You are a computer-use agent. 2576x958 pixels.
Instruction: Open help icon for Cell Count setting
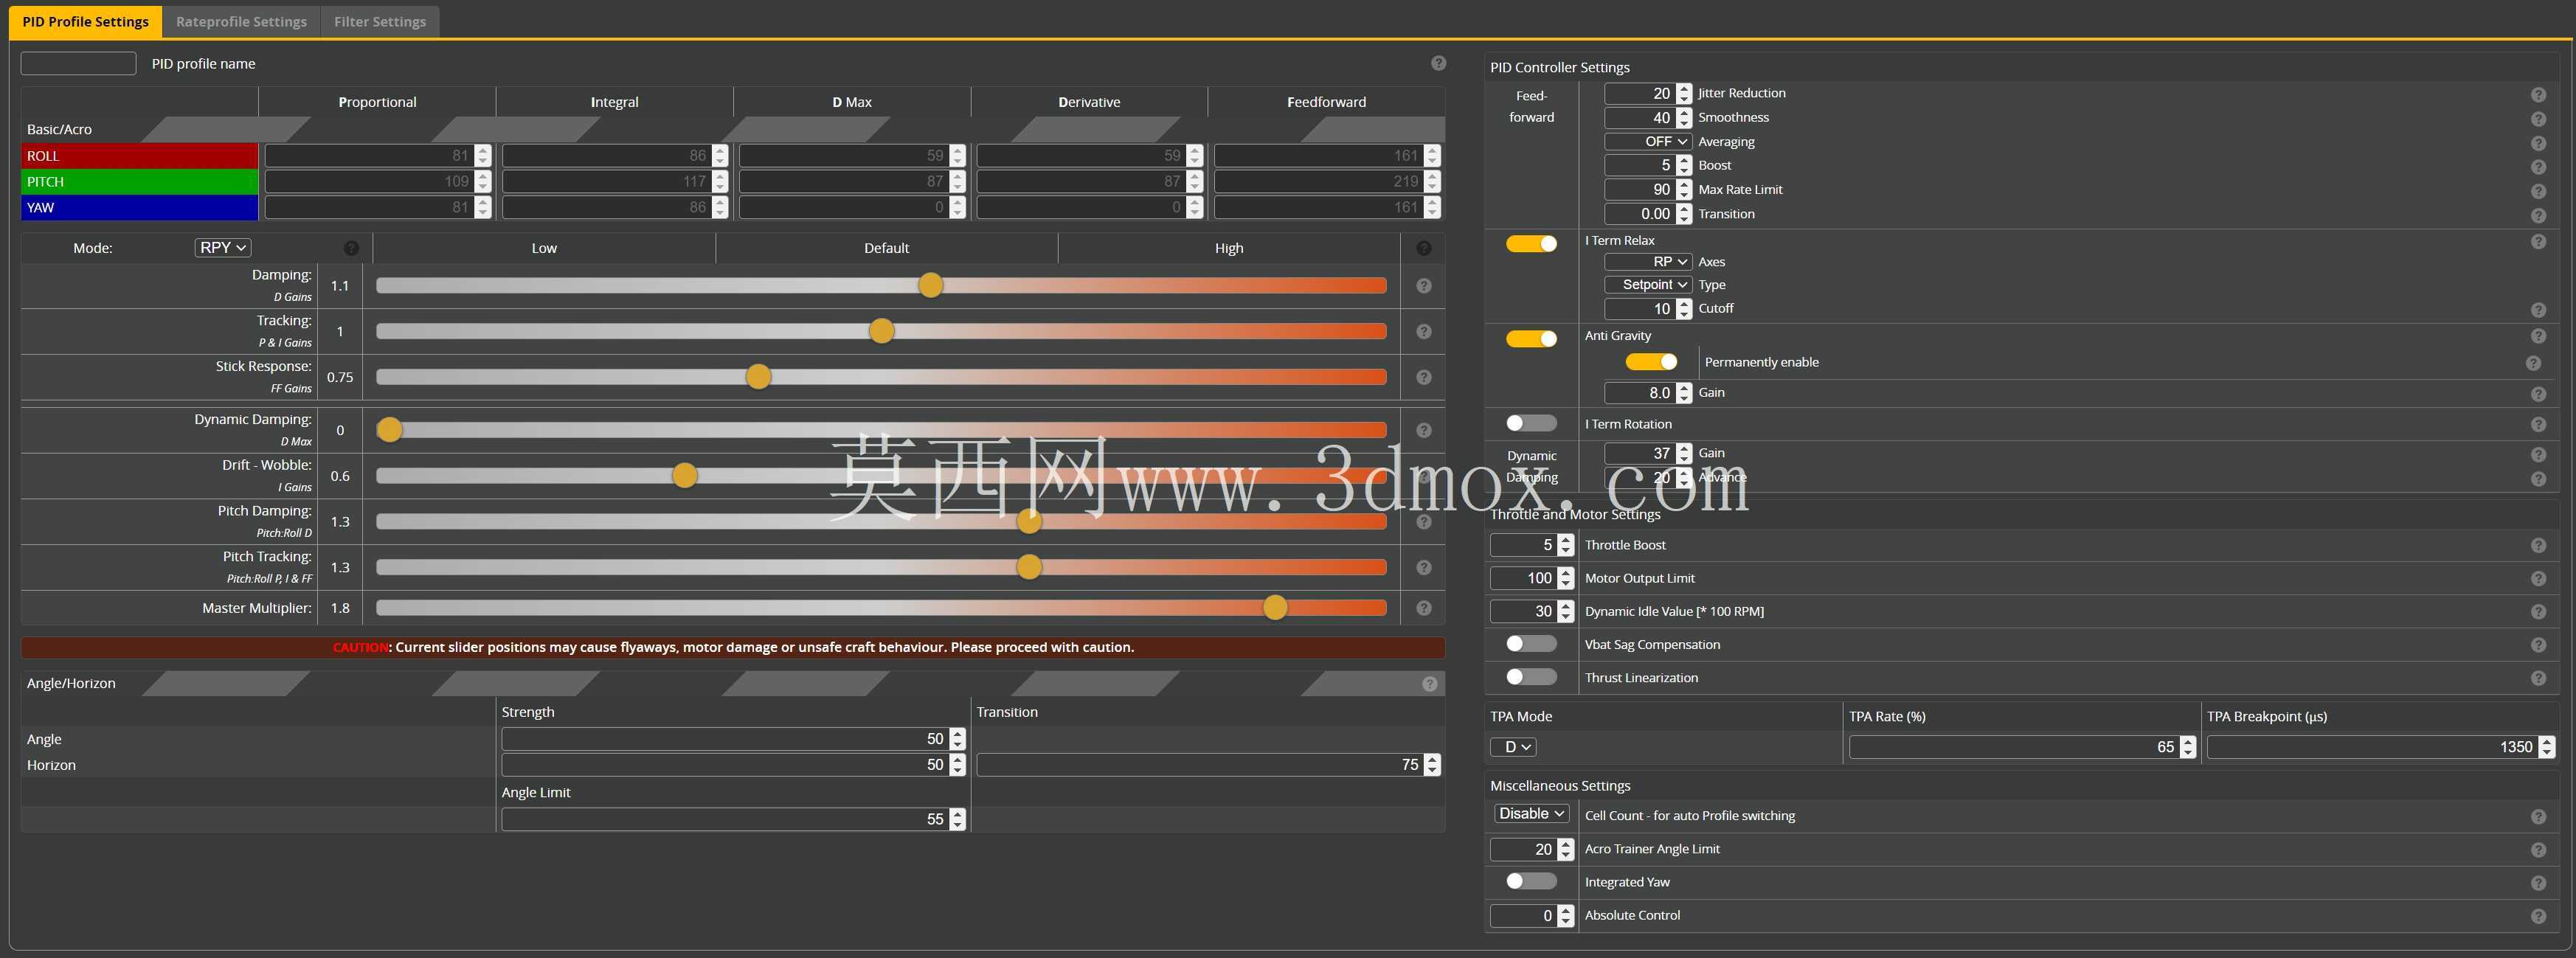click(x=2538, y=817)
